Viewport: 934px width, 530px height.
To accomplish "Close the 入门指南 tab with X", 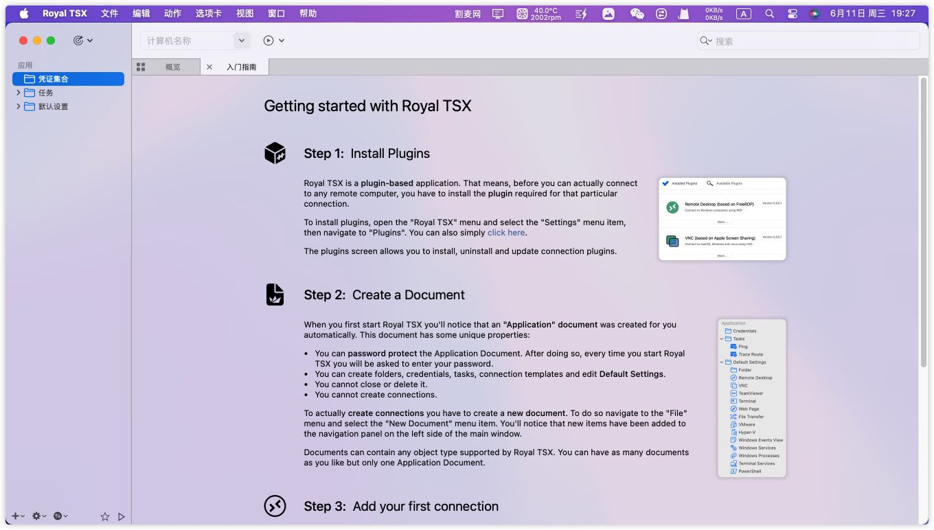I will tap(209, 67).
